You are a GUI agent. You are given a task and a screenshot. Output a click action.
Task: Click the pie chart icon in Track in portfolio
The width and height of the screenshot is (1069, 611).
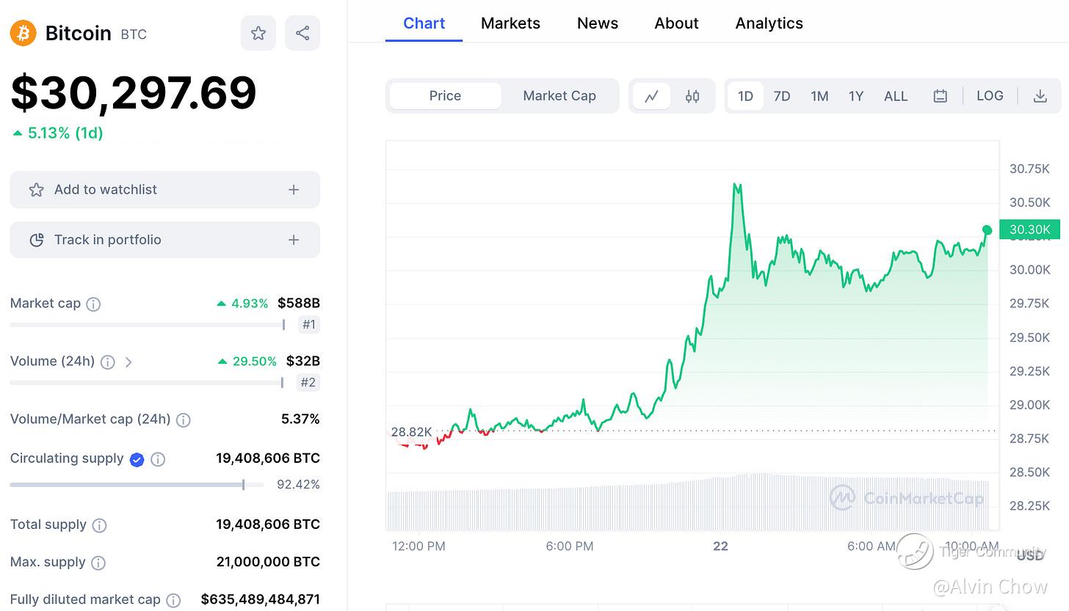36,240
